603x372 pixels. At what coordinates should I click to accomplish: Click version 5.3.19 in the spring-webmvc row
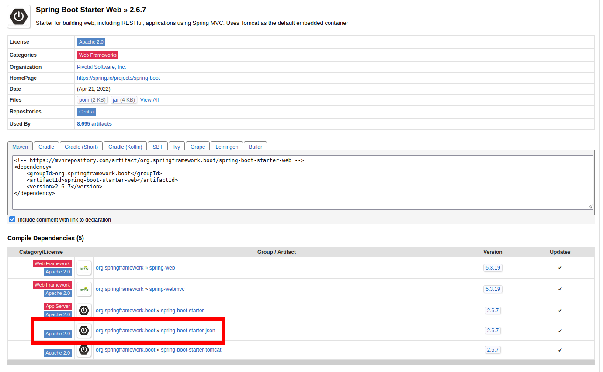tap(492, 289)
